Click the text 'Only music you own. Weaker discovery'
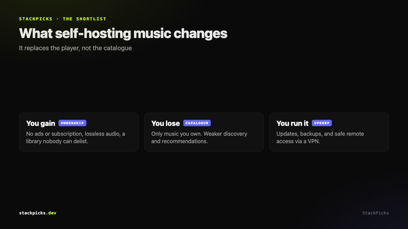This screenshot has width=408, height=229. [199, 134]
